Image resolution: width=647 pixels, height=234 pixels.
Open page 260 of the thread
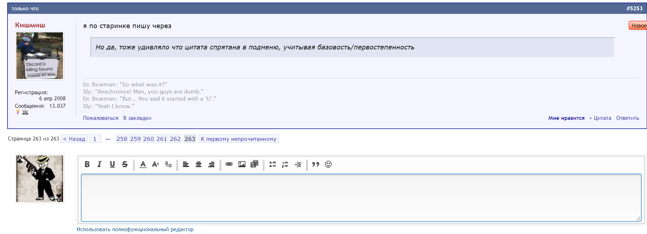tap(149, 139)
